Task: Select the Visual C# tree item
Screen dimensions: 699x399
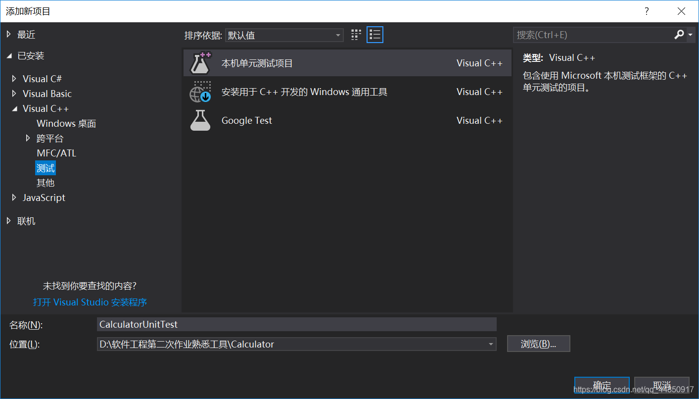Action: click(x=42, y=79)
